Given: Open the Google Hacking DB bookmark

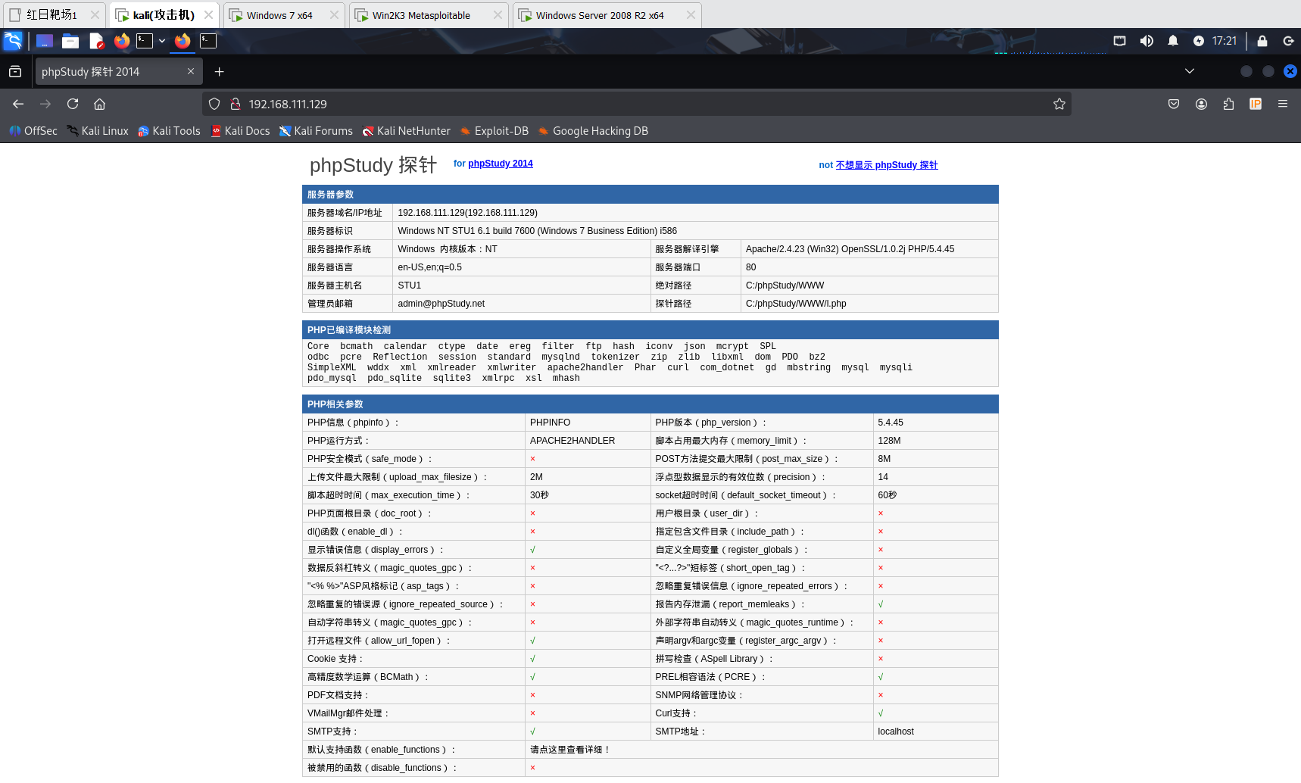Looking at the screenshot, I should 593,131.
